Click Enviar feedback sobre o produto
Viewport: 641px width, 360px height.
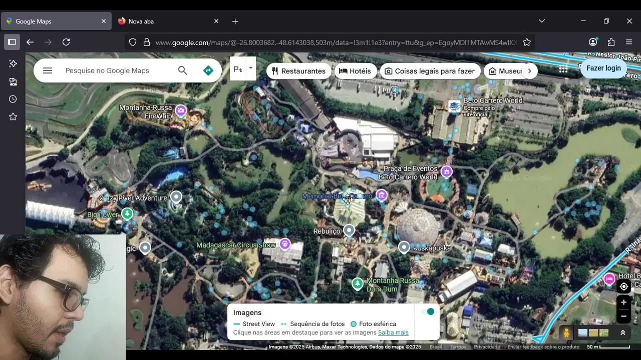tap(543, 347)
